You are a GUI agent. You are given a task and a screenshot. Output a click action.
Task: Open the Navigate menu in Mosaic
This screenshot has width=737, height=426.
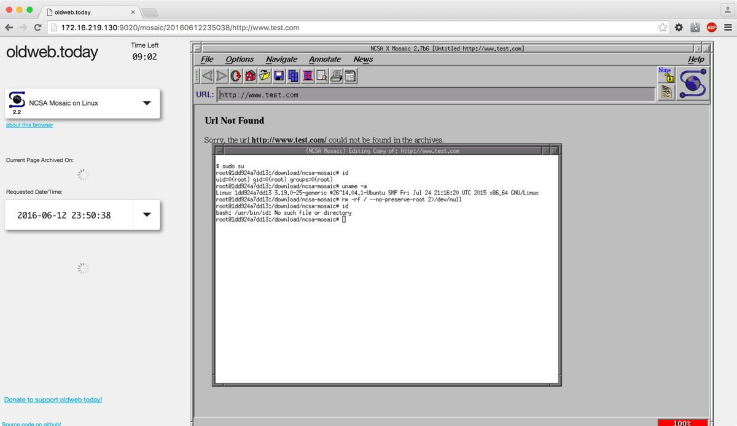[281, 60]
